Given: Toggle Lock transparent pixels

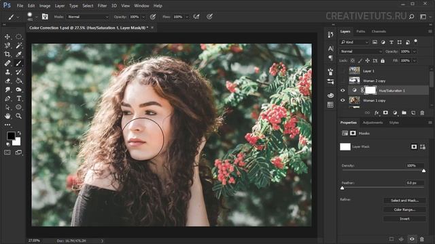Looking at the screenshot, I should tap(352, 60).
